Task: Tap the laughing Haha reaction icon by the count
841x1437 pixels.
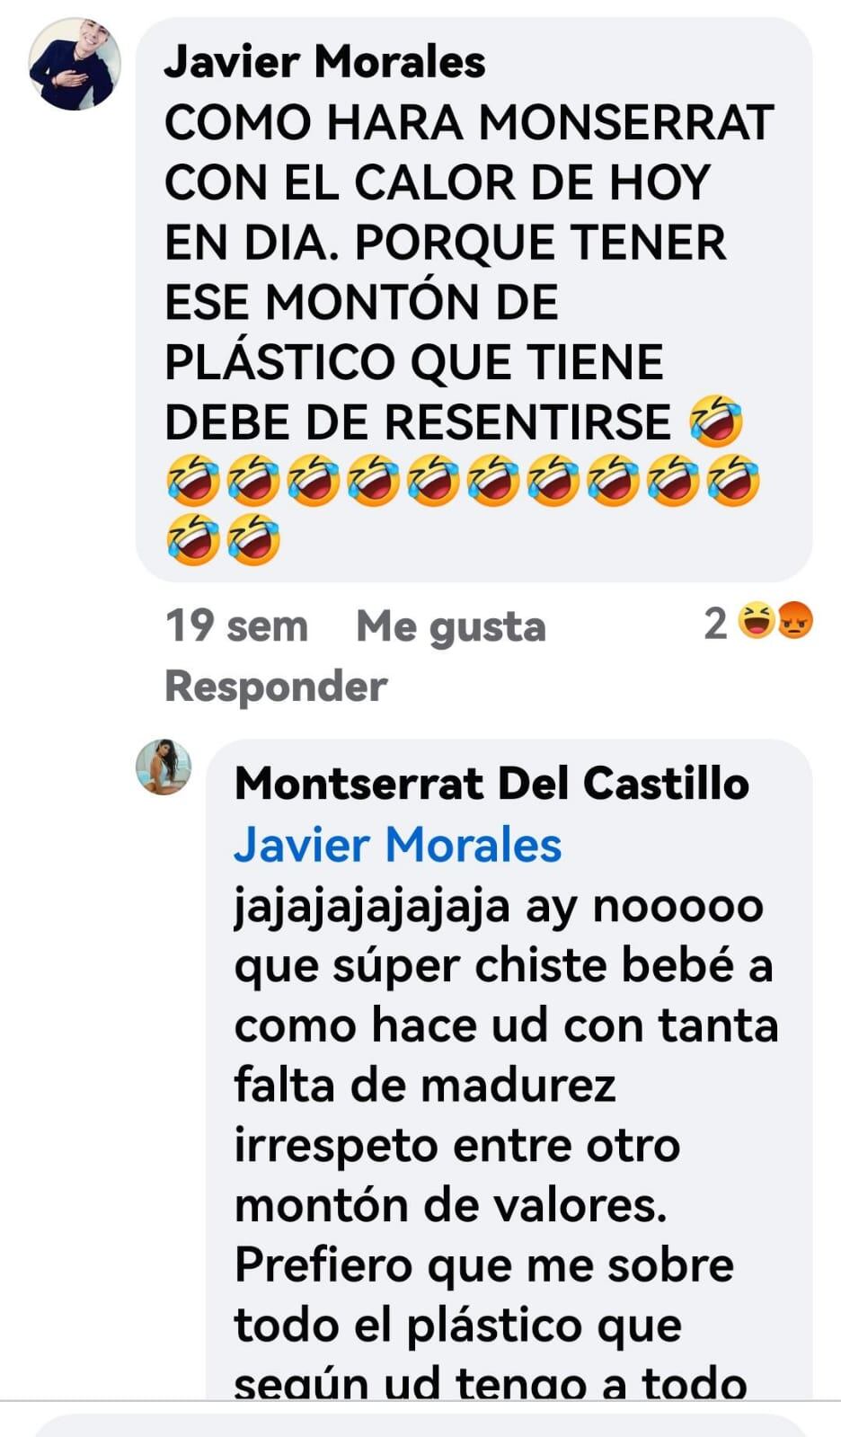Action: click(x=756, y=620)
